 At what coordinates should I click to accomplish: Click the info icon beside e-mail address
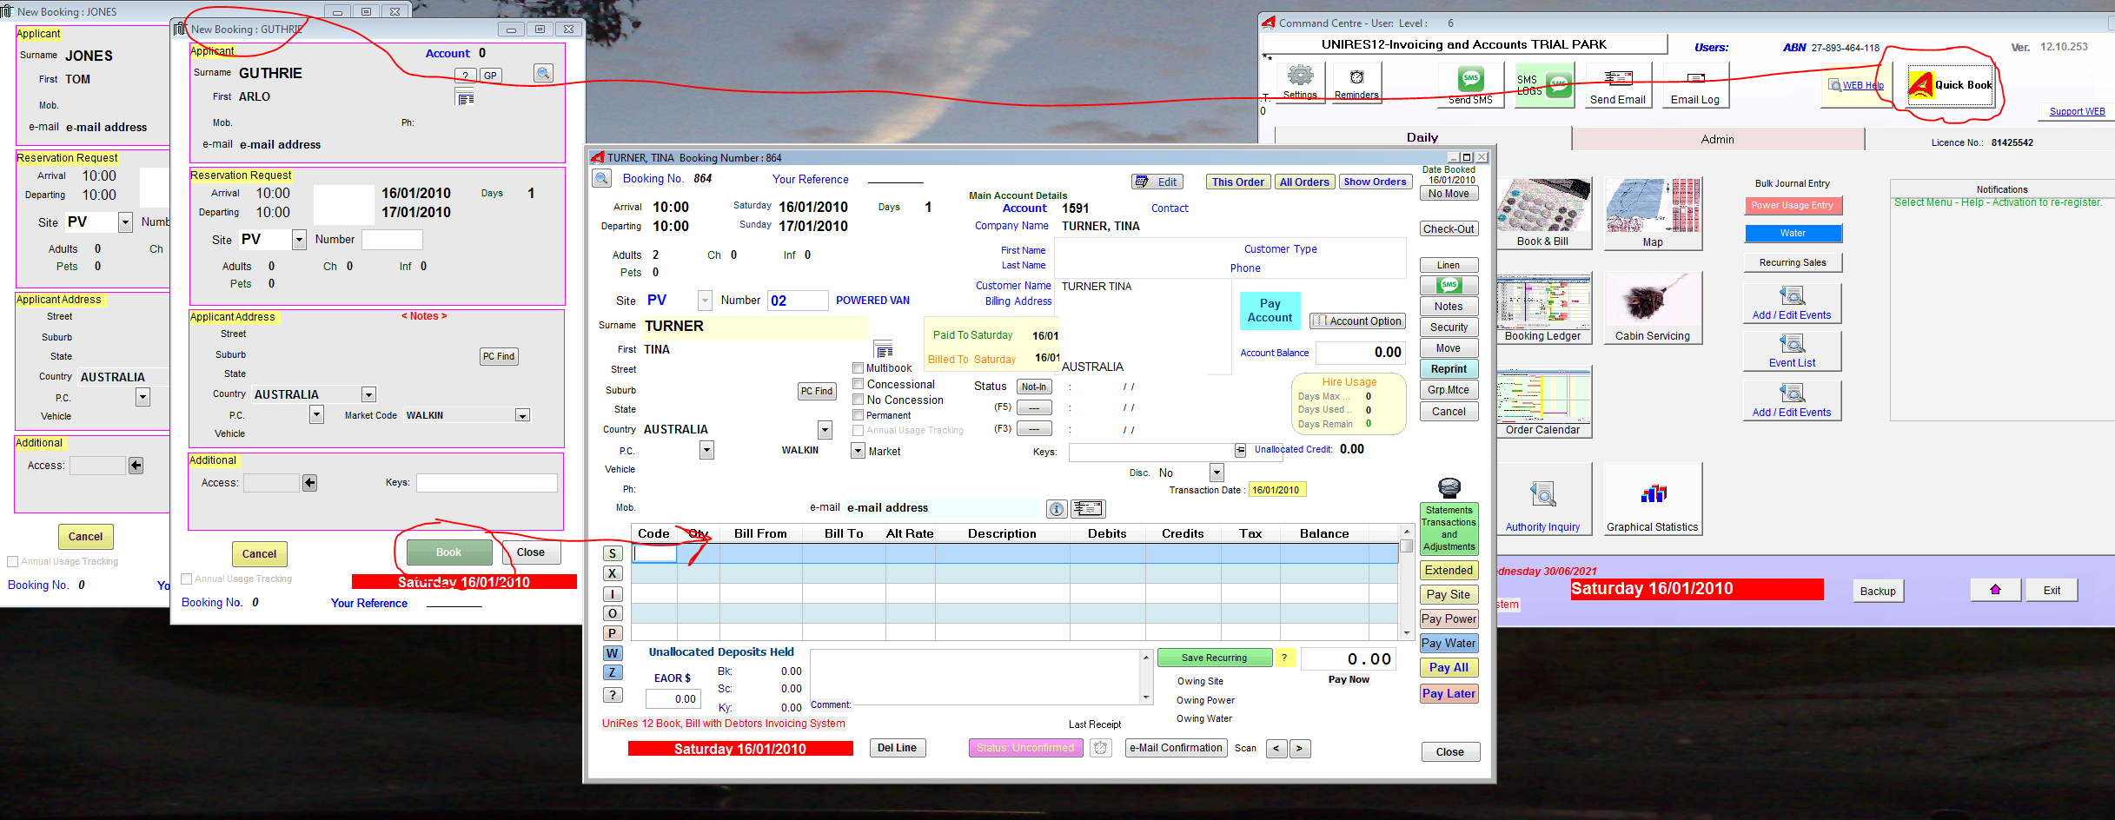tap(1057, 509)
